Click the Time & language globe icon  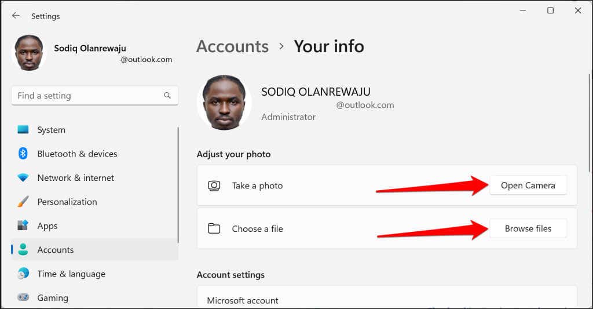pos(23,274)
